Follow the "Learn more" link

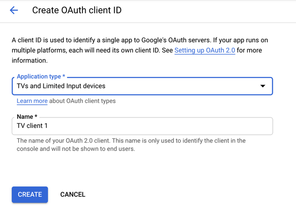pyautogui.click(x=32, y=101)
